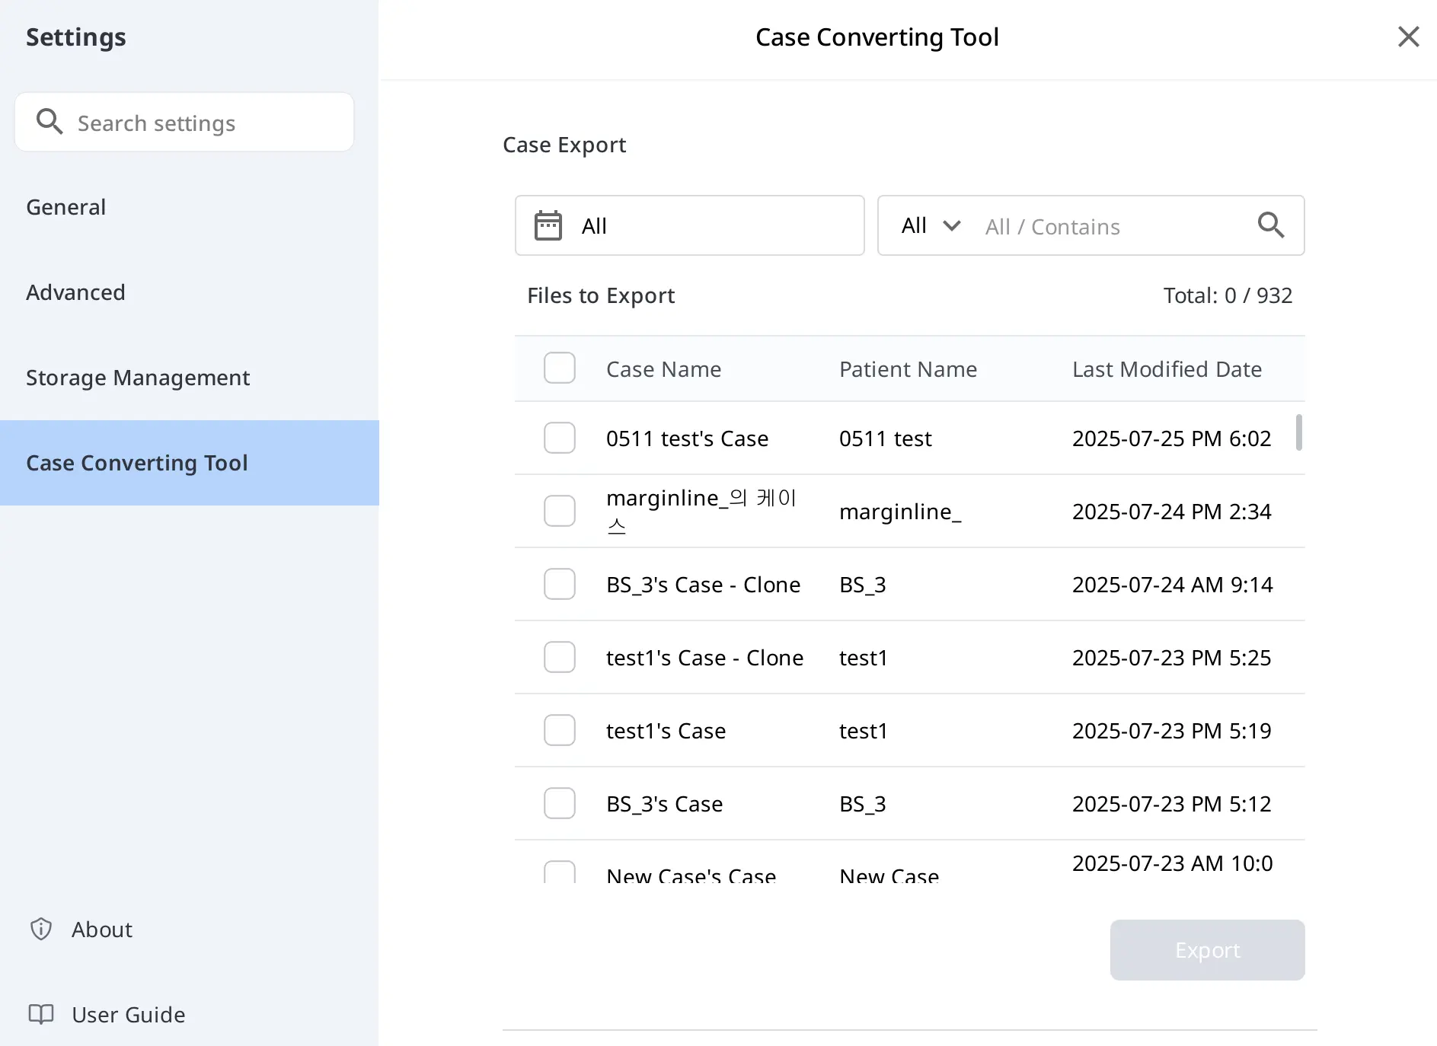Screen dimensions: 1437x1046
Task: Close the Case Converting Tool dialog
Action: pos(1408,37)
